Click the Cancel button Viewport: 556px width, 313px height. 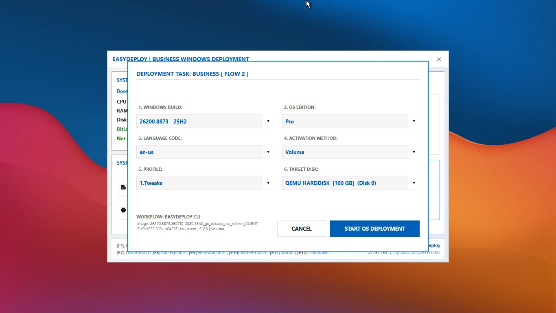(x=302, y=229)
